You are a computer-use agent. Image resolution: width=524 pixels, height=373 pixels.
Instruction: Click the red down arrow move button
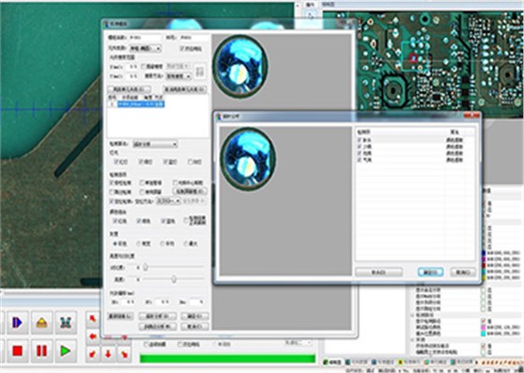coord(108,354)
